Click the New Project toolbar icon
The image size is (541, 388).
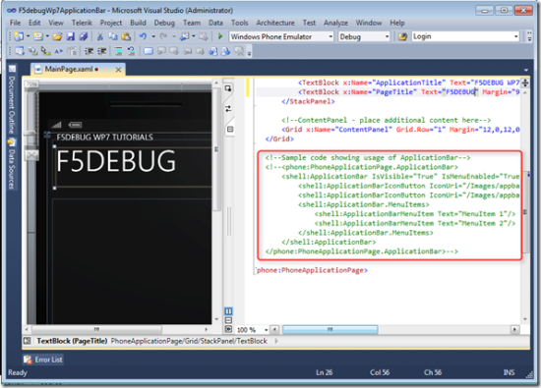pos(19,36)
